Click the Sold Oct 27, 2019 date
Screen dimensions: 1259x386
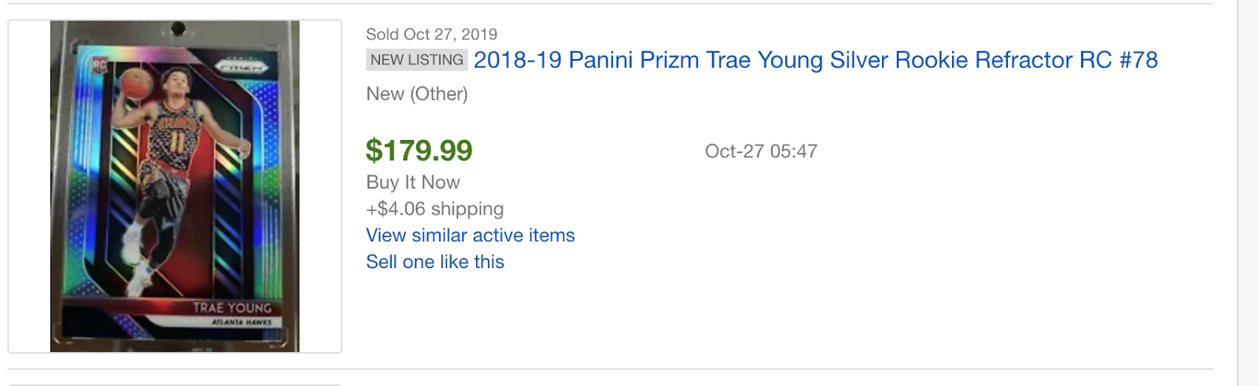coord(431,35)
